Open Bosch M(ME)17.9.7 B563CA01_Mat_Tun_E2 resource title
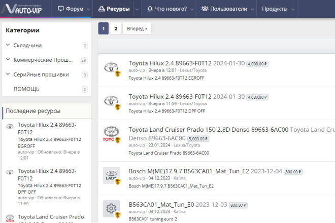This screenshot has width=335, height=223. 189,171
